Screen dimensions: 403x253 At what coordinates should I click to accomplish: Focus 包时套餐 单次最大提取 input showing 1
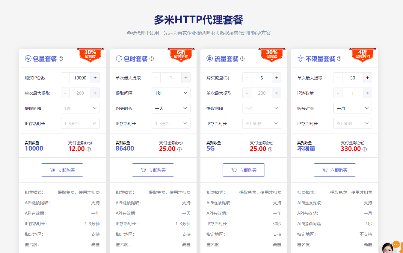171,78
